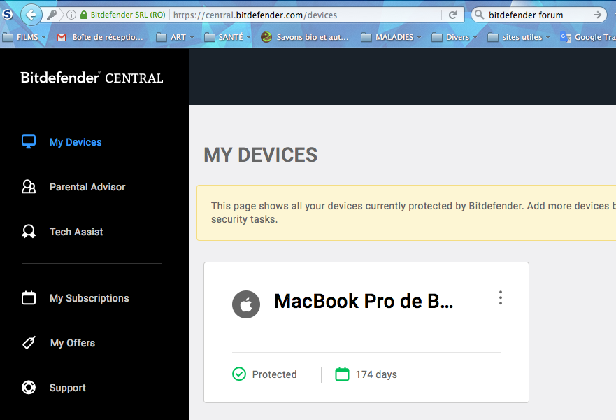Open the Tech Assist section

pos(76,232)
